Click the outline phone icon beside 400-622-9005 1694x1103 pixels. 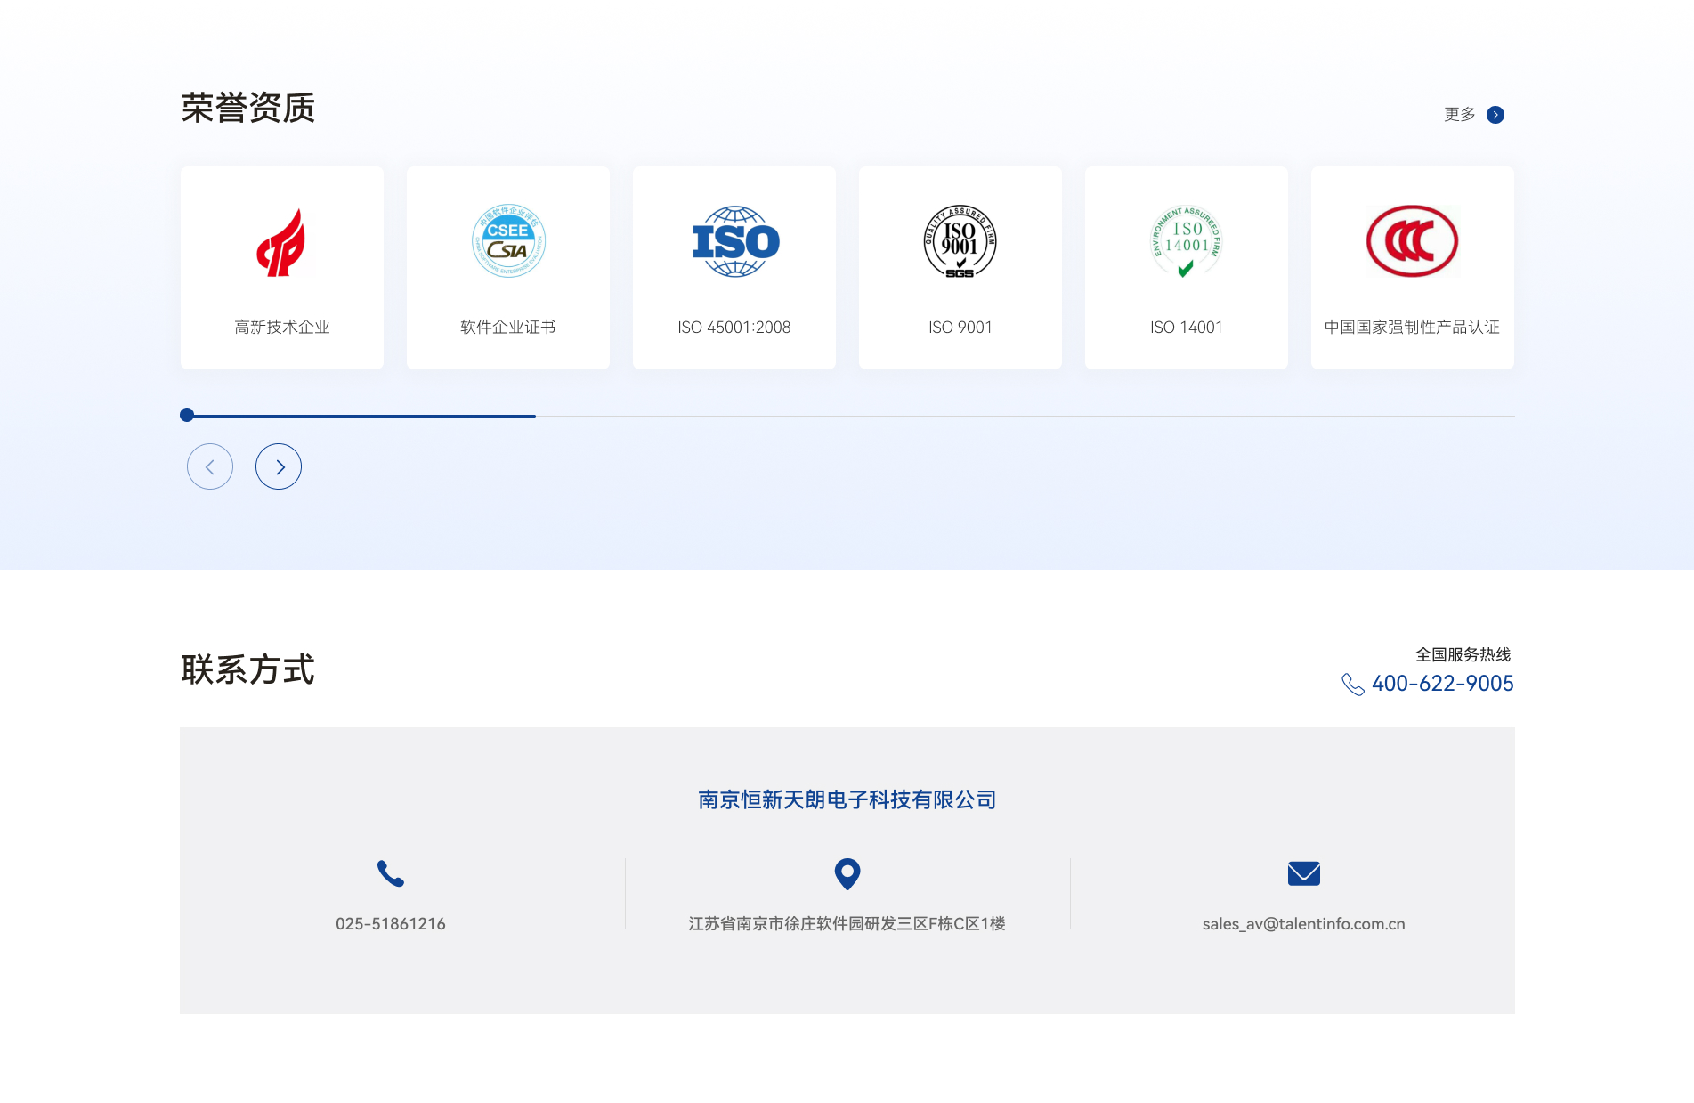pyautogui.click(x=1353, y=684)
